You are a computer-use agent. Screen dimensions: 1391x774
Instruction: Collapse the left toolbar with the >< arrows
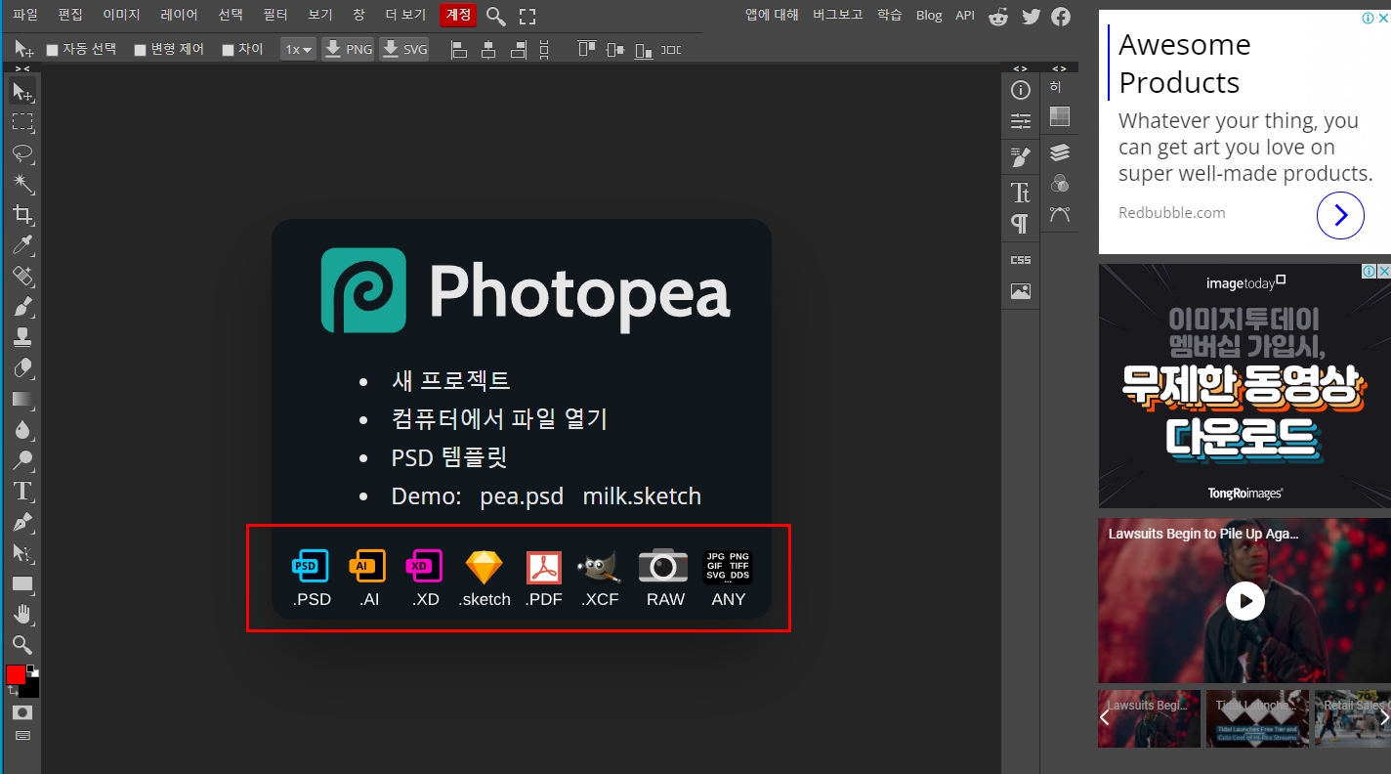point(21,68)
